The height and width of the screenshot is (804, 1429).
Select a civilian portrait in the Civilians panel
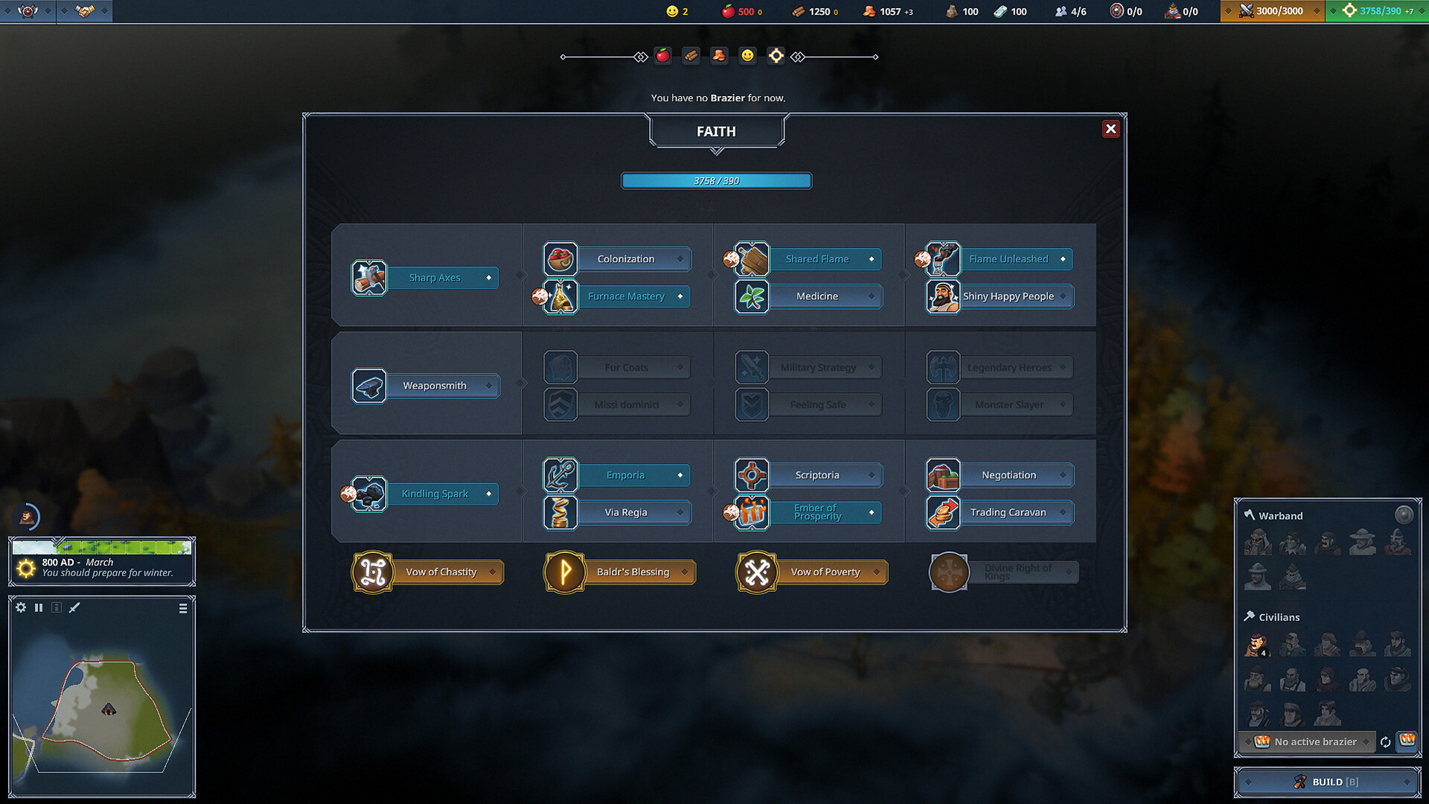[x=1258, y=646]
